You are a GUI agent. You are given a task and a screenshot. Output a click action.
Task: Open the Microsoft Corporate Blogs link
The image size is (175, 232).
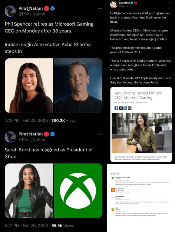point(137,102)
